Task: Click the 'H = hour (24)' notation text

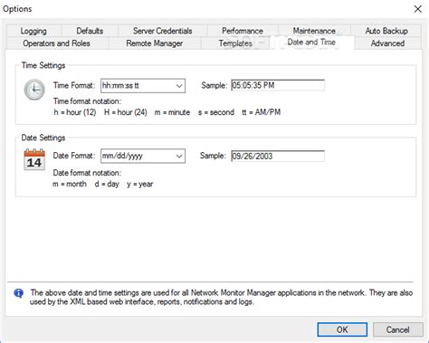Action: pos(126,112)
